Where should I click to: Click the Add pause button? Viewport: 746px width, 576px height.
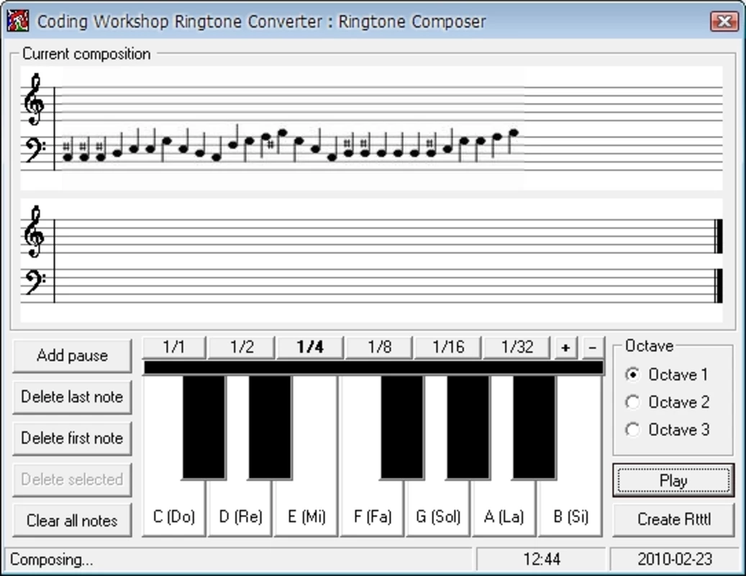(72, 356)
